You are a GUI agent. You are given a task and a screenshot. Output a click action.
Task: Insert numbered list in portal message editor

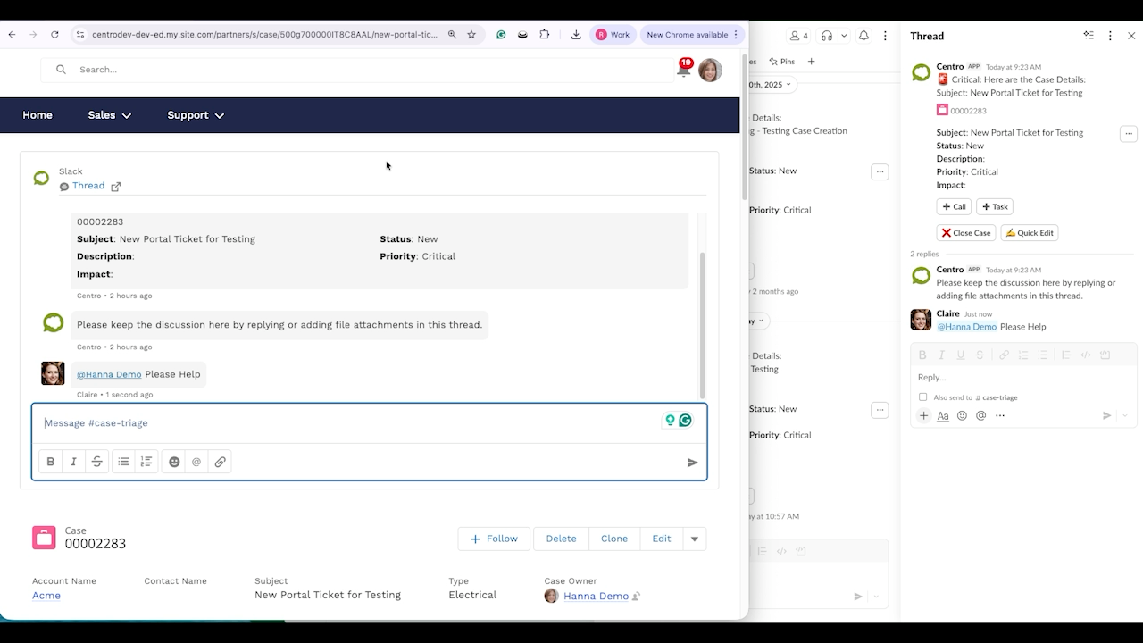click(146, 462)
